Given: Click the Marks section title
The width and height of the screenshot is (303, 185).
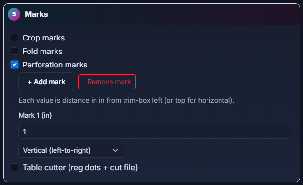Looking at the screenshot, I should click(x=36, y=14).
